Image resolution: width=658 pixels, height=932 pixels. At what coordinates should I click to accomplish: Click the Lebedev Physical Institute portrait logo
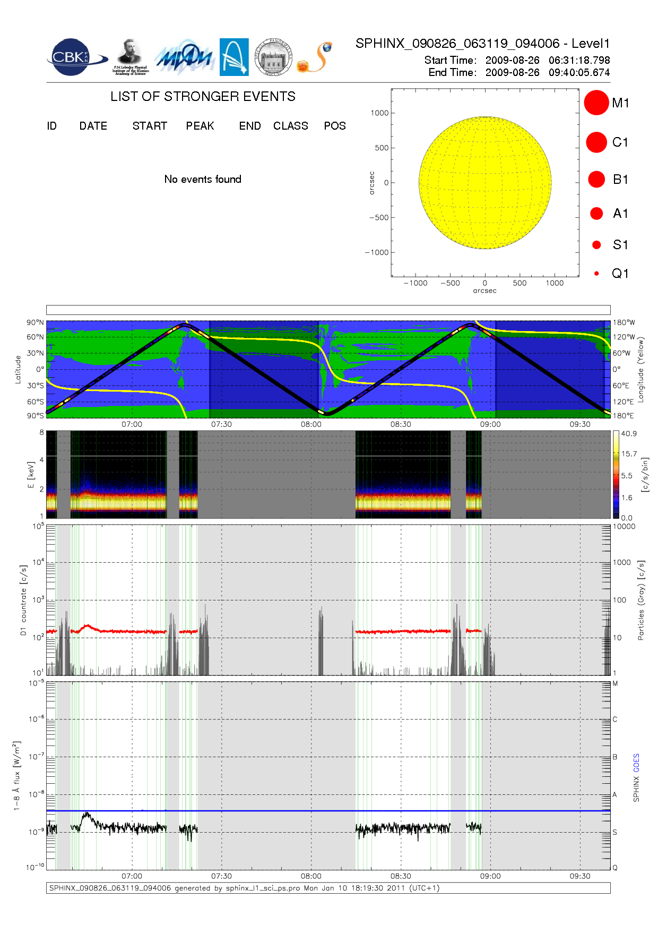[x=130, y=57]
